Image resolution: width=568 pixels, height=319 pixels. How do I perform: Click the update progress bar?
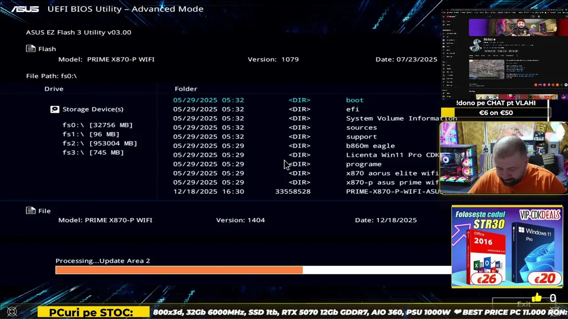tap(253, 270)
